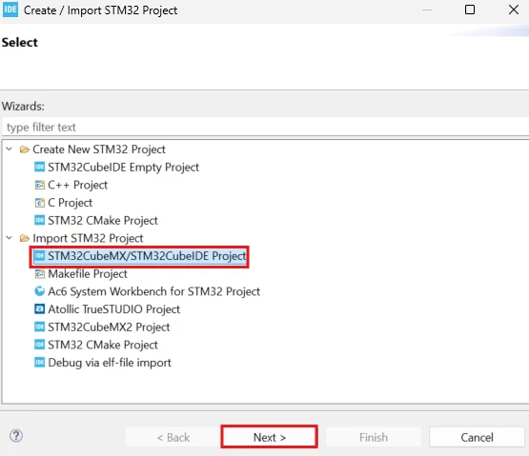Select STM32 CMake Project under Create New
The image size is (529, 456).
pyautogui.click(x=103, y=221)
